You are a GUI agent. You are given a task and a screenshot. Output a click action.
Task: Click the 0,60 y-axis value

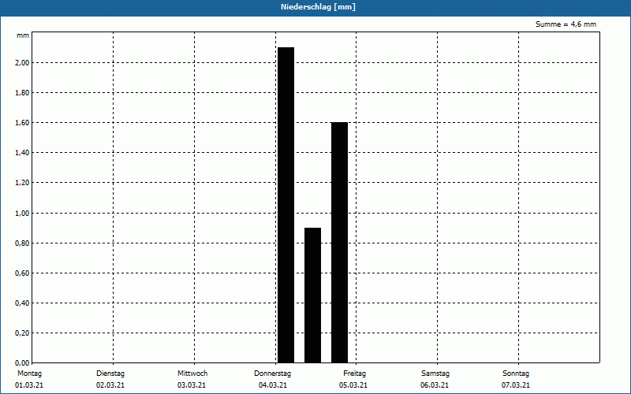22,273
